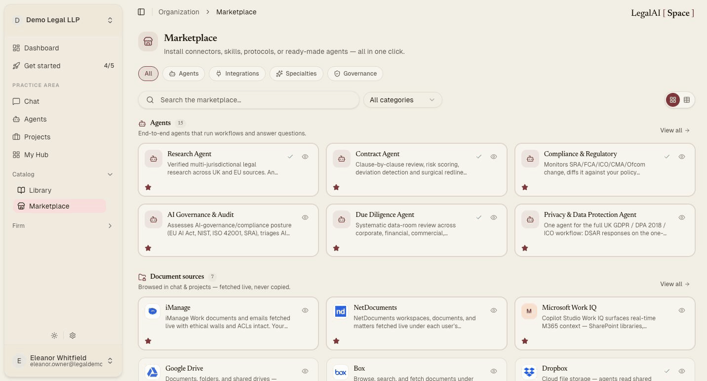Select the Agents filter tab
707x381 pixels.
[x=184, y=74]
